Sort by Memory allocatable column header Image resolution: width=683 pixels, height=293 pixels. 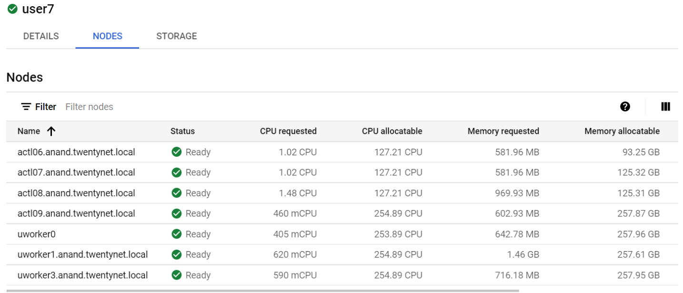click(622, 131)
